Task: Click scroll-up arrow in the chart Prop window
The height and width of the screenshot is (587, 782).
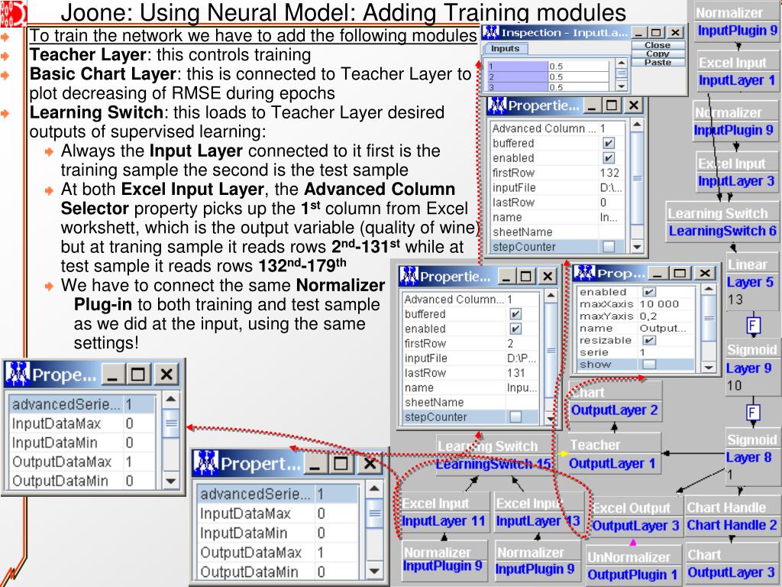Action: 708,290
